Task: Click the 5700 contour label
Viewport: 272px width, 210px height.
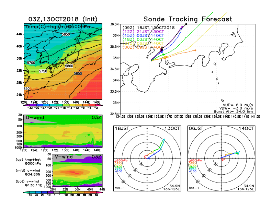Action: [31, 63]
